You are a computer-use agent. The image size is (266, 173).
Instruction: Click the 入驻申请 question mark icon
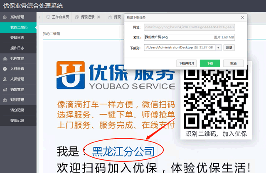pos(5,69)
